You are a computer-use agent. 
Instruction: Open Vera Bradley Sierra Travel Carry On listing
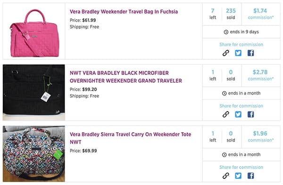point(130,138)
